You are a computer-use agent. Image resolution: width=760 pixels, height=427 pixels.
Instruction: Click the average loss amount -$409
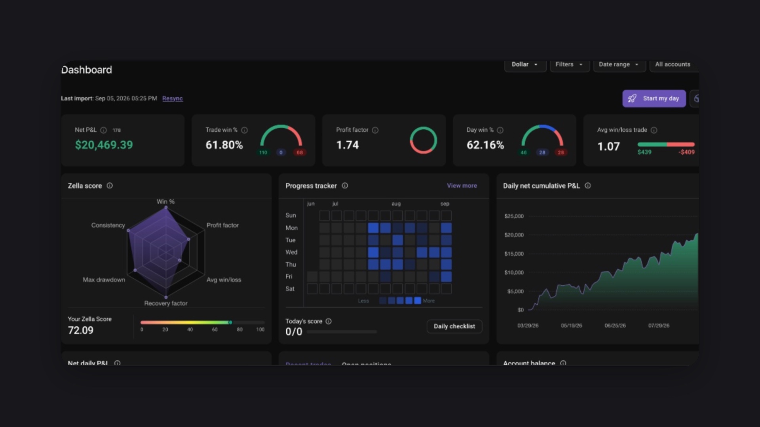[686, 152]
